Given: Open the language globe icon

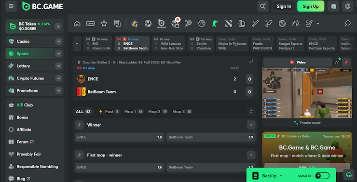Looking at the screenshot, I should click(x=348, y=6).
